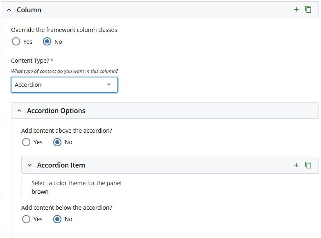Enable Yes for content below the accordion
The height and width of the screenshot is (238, 321).
pos(26,219)
